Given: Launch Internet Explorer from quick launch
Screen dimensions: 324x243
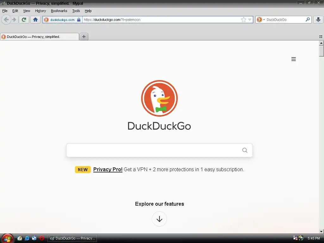Looking at the screenshot, I should (27, 238).
